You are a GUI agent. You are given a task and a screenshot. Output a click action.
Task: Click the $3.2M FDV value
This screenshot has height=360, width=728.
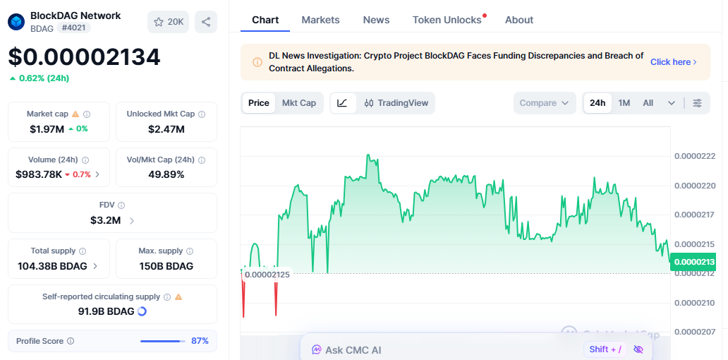click(105, 220)
